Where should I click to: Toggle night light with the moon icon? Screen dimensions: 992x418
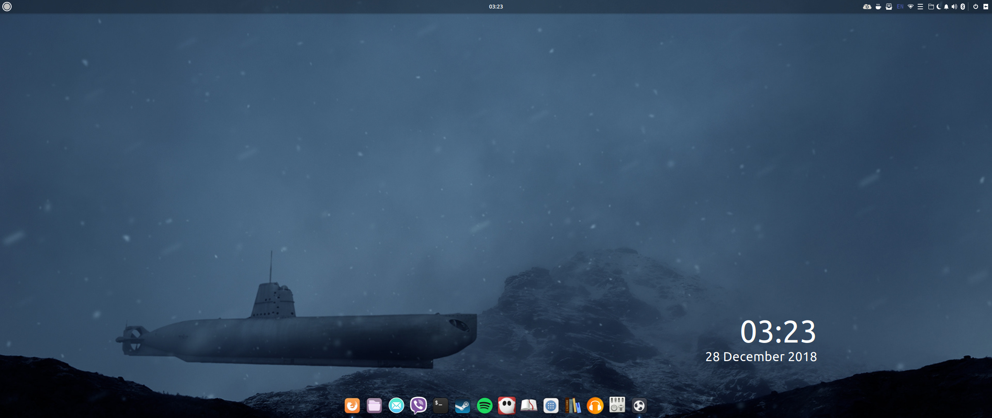coord(938,7)
